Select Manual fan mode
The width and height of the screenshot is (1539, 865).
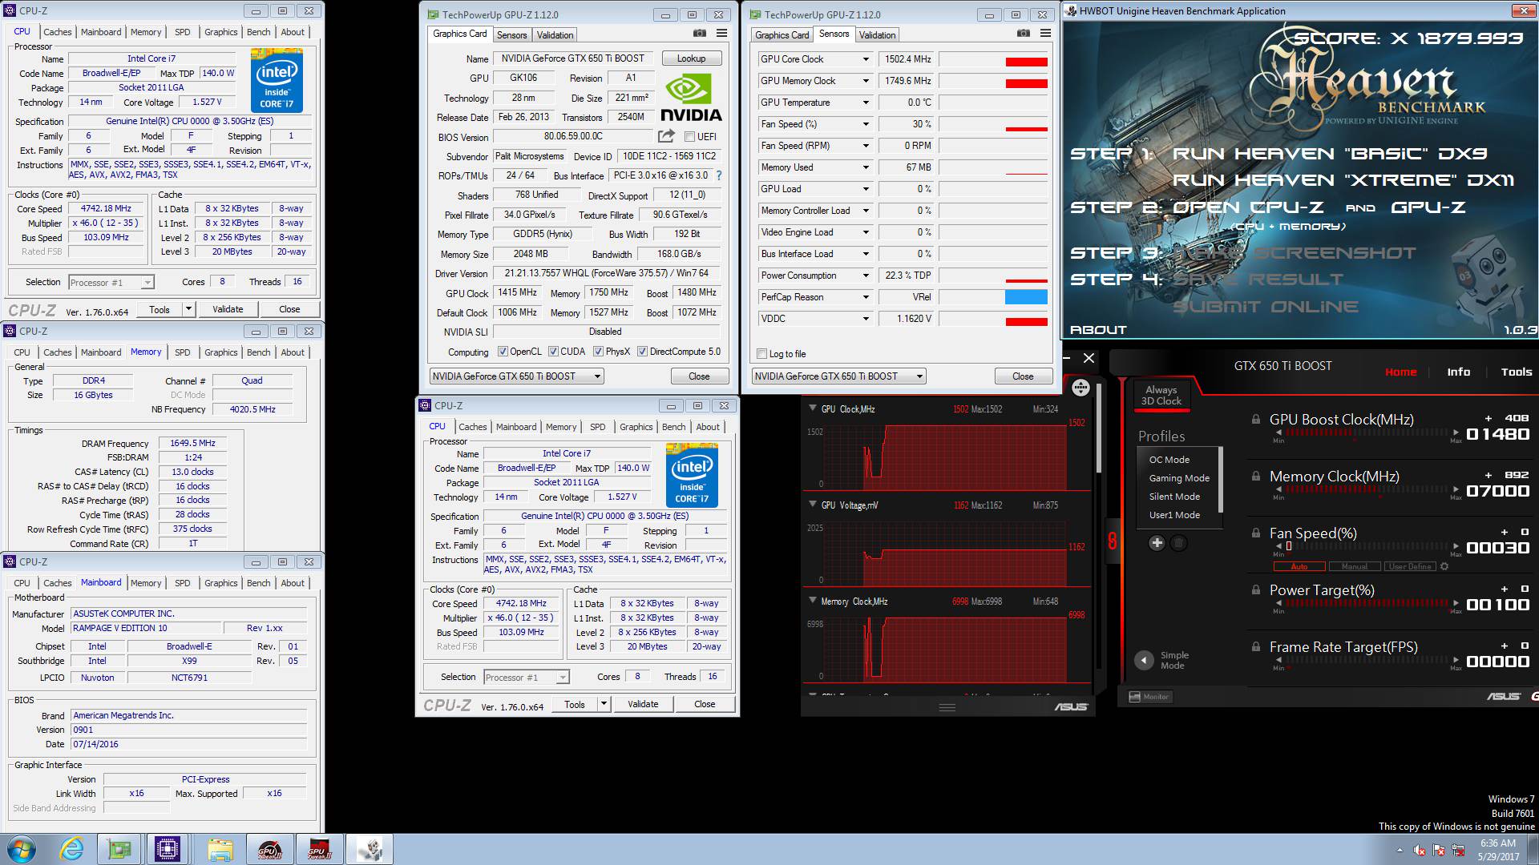coord(1355,566)
